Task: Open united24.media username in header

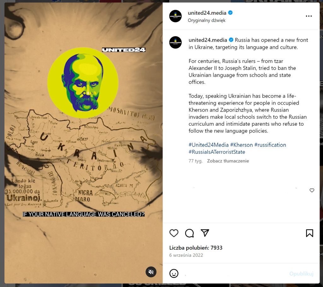Action: tap(207, 13)
